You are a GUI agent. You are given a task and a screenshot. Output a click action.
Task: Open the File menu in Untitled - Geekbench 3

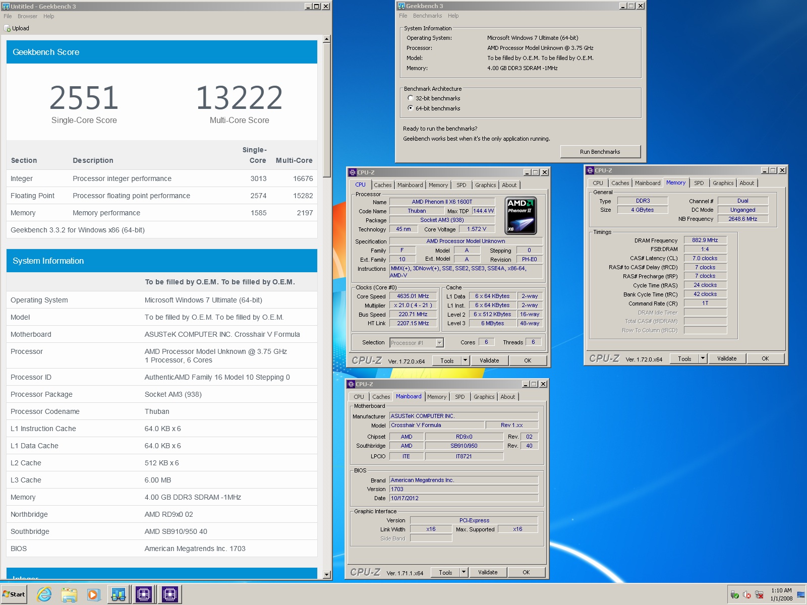pos(8,16)
